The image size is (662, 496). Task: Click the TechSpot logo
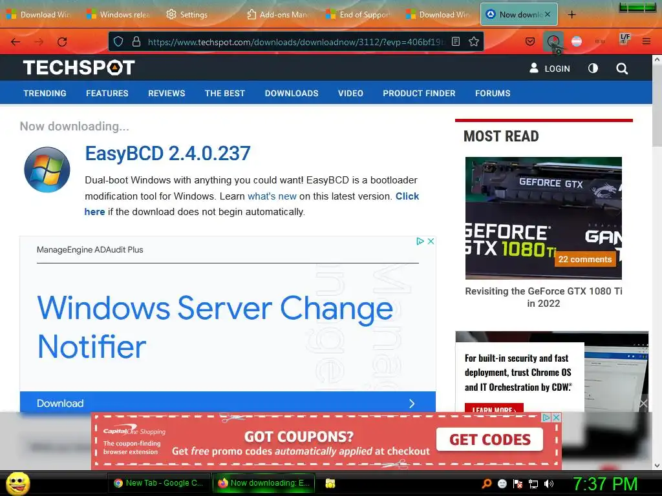point(79,67)
